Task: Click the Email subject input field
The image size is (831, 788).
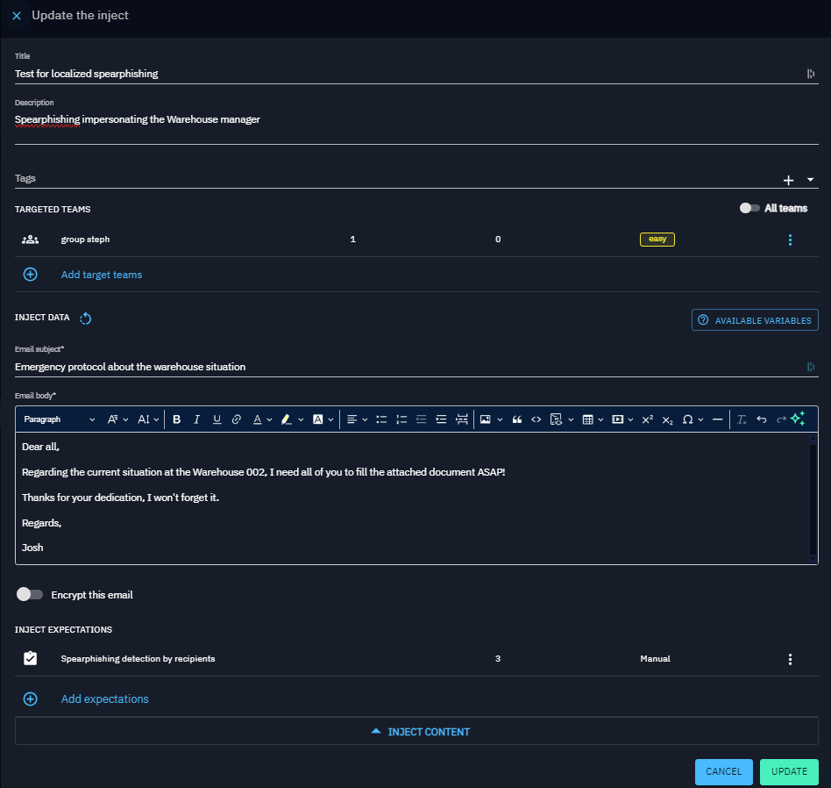Action: point(403,367)
